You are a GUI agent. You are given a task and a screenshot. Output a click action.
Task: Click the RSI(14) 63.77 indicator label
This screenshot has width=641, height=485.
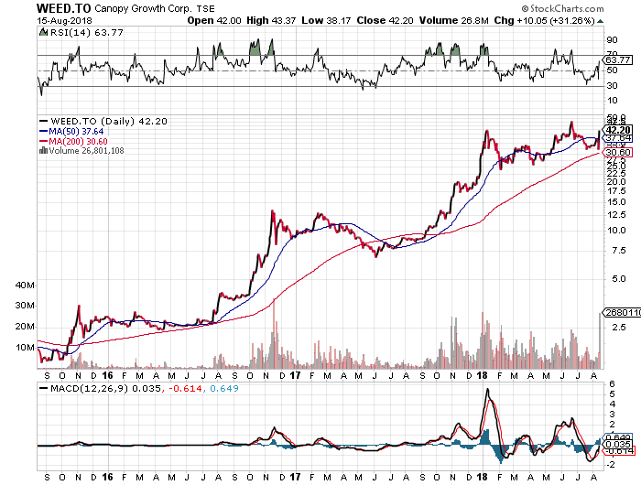(x=86, y=32)
